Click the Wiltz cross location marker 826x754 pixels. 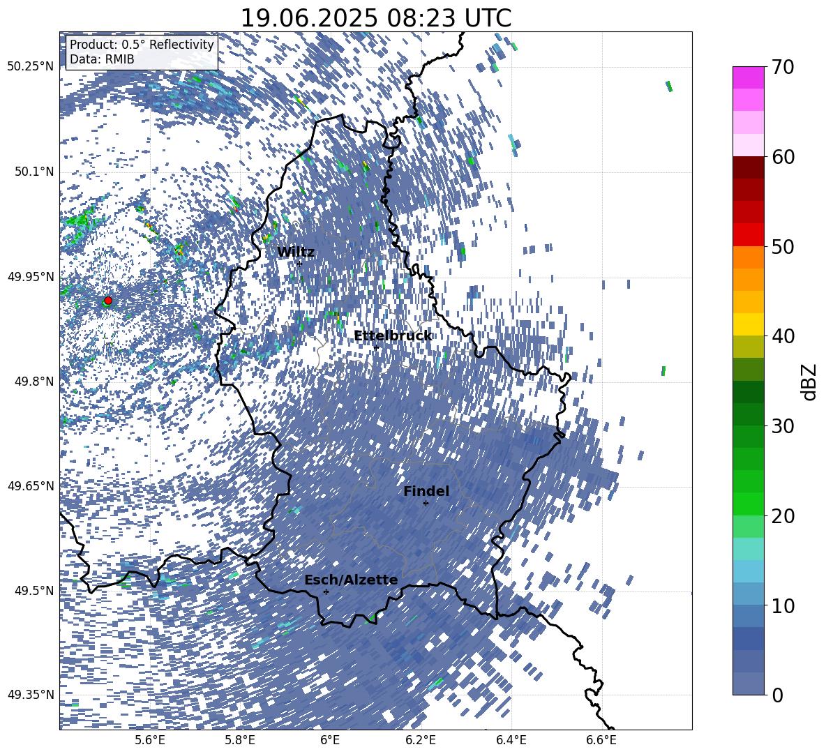point(299,264)
